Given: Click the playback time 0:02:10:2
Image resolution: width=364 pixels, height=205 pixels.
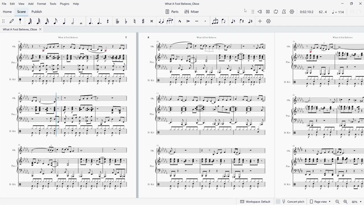Looking at the screenshot, I should (307, 12).
